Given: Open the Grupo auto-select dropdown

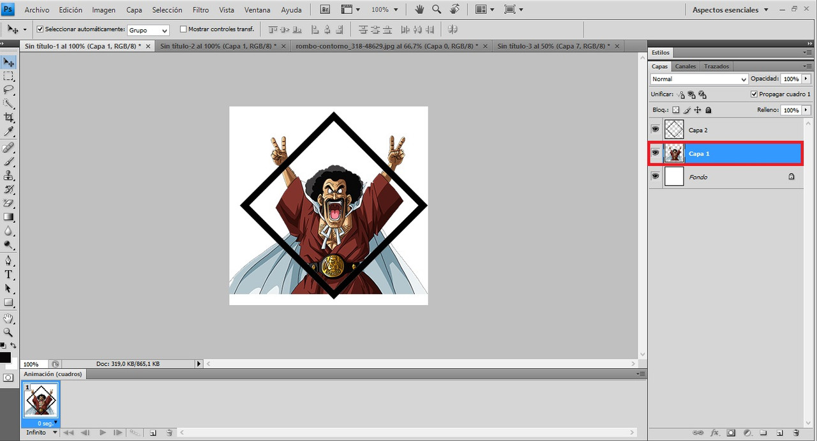Looking at the screenshot, I should click(148, 30).
